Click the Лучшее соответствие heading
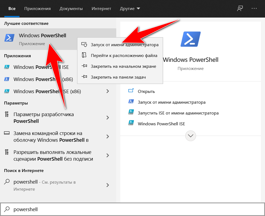This screenshot has width=265, height=216. click(26, 23)
